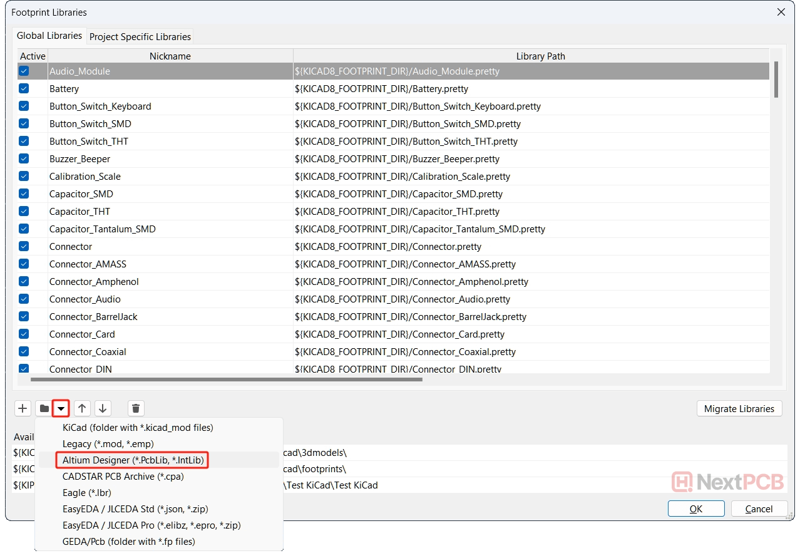
Task: Select Altium Designer (*.PcbLib, *.IntLib) option
Action: (133, 460)
